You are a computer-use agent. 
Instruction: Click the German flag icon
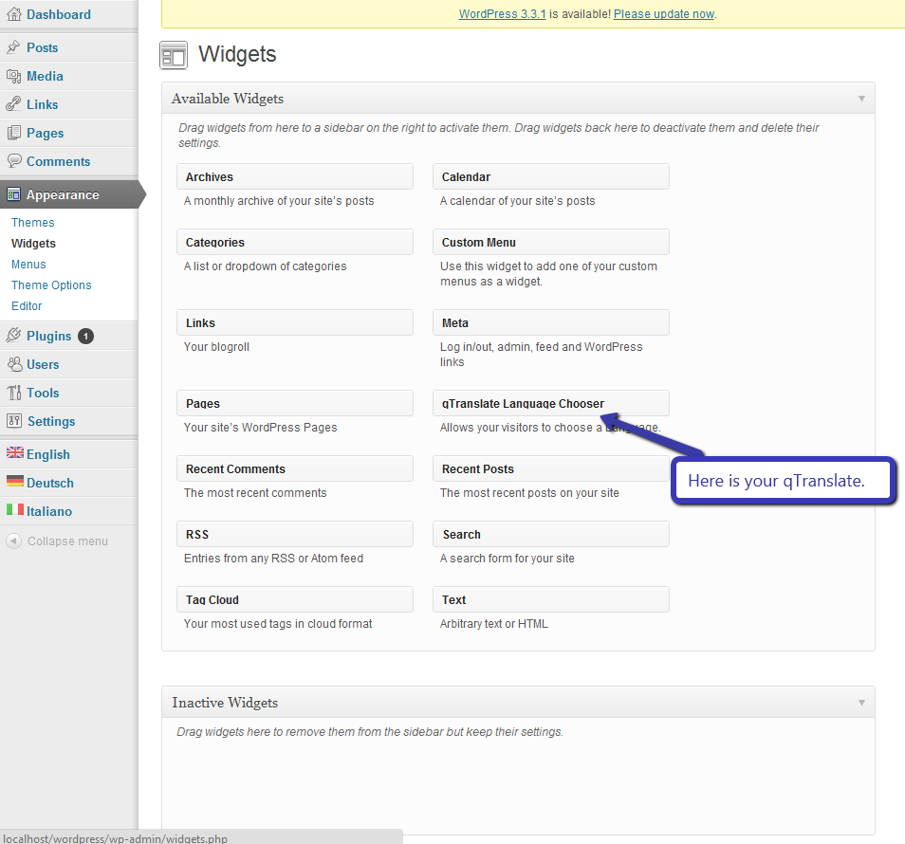coord(15,481)
